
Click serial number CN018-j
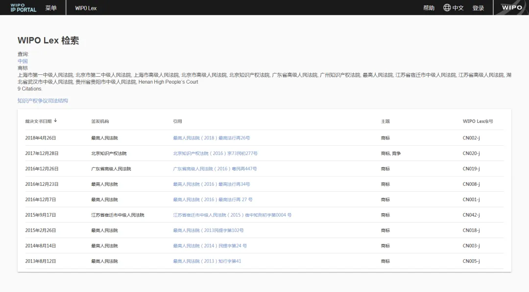[471, 230]
